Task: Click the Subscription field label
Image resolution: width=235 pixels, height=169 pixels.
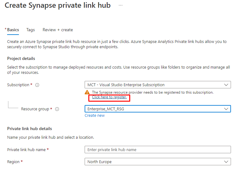Action: click(x=18, y=85)
